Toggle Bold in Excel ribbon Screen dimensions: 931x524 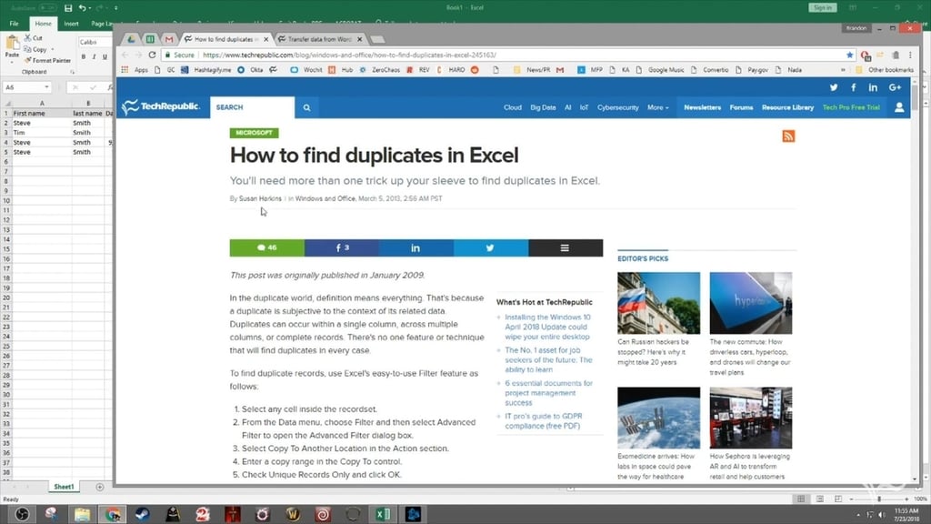[x=83, y=57]
